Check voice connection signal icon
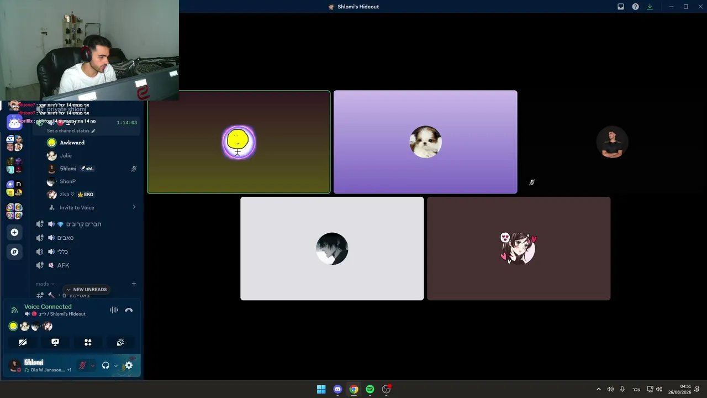The height and width of the screenshot is (398, 707). pos(14,310)
